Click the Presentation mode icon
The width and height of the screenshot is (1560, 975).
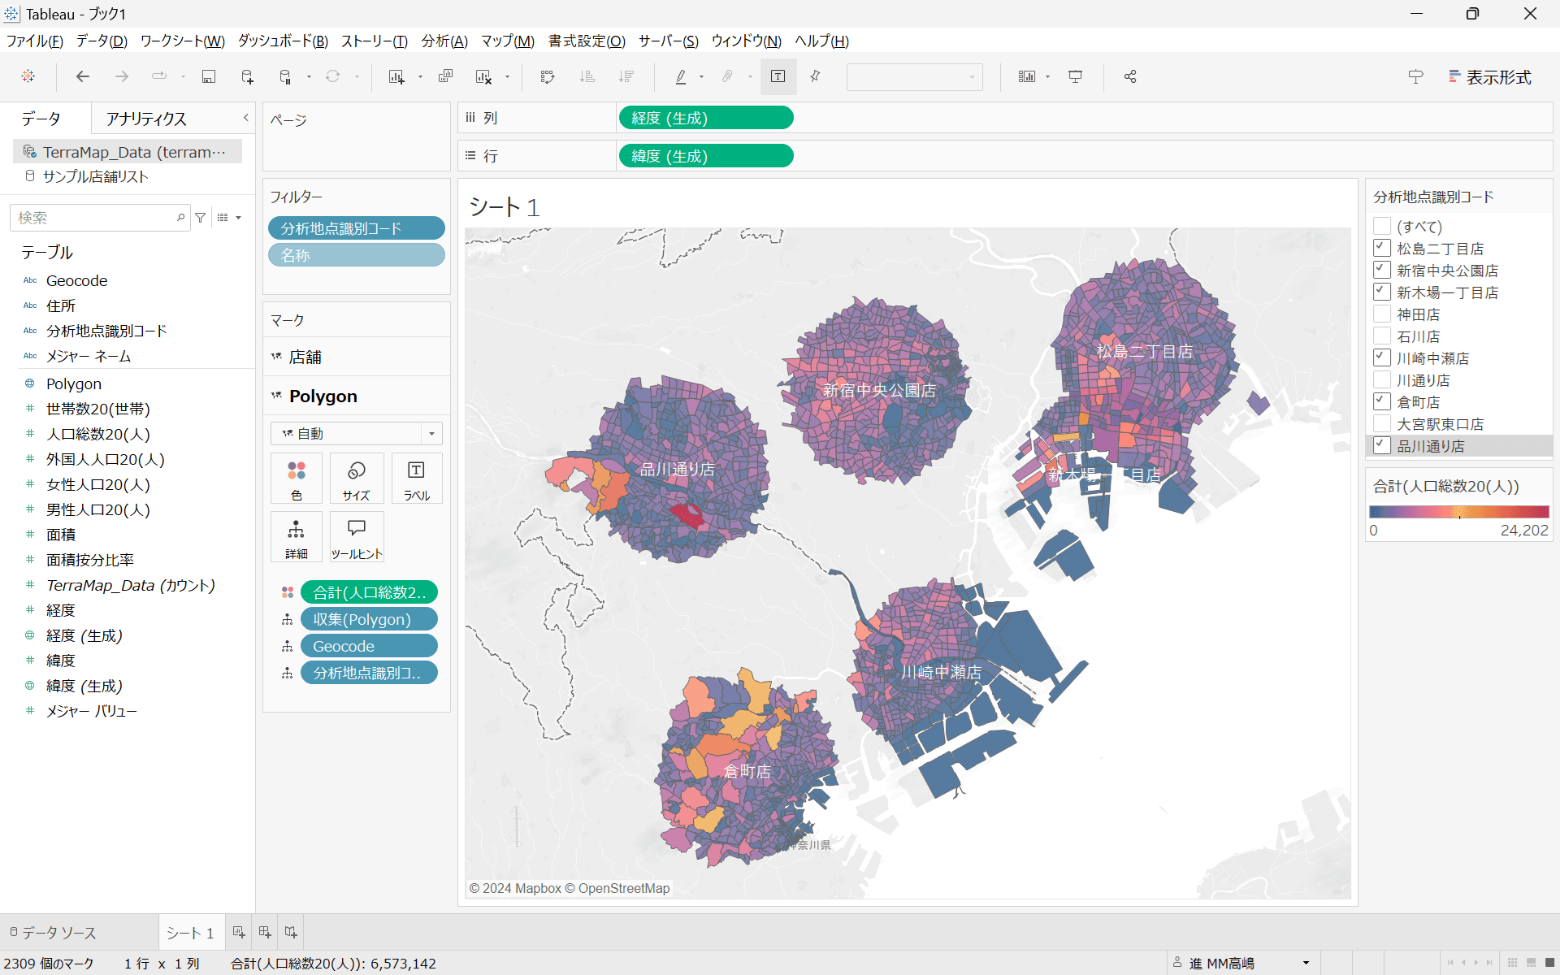pos(1075,76)
